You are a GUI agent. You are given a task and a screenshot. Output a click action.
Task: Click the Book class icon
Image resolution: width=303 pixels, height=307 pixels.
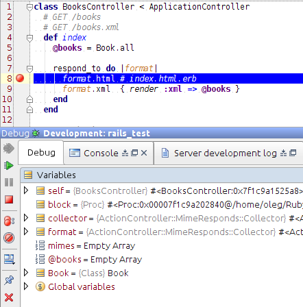[x=40, y=273]
